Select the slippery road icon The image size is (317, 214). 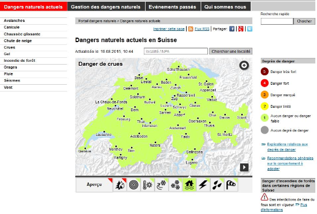[161, 185]
